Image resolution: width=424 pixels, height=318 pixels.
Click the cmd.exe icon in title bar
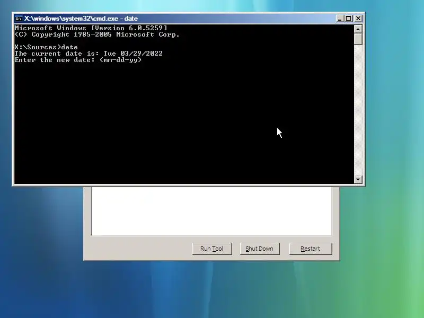point(19,19)
